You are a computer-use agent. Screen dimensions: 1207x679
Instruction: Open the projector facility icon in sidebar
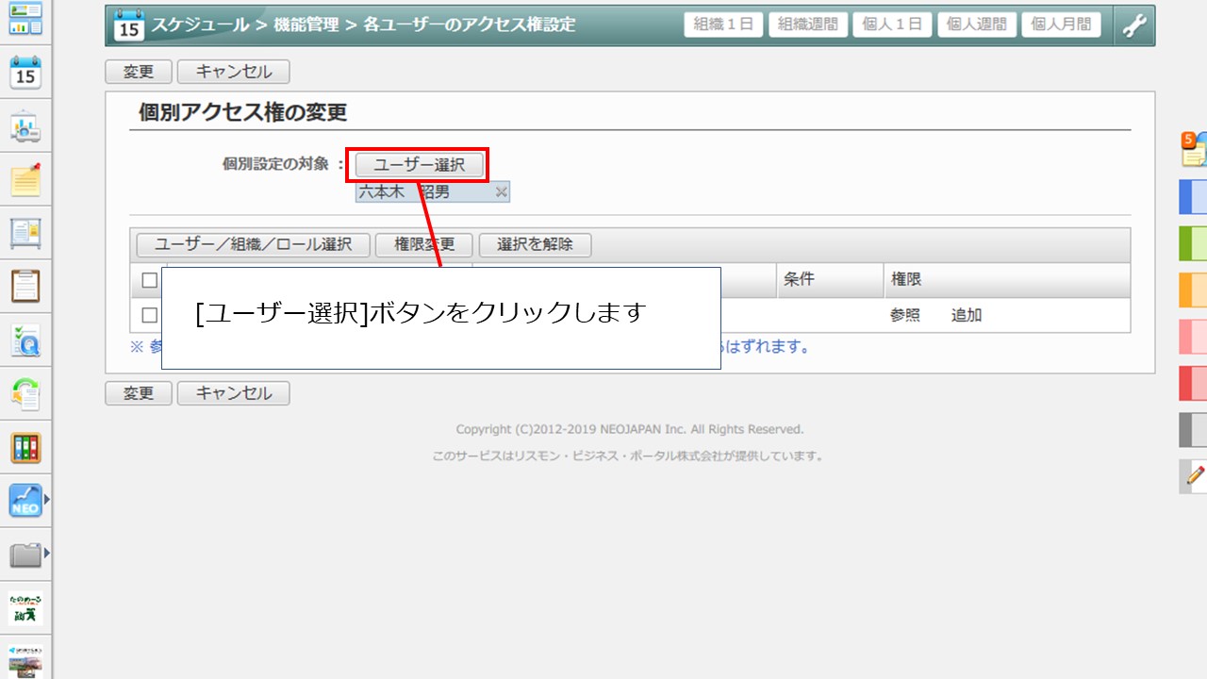click(25, 125)
